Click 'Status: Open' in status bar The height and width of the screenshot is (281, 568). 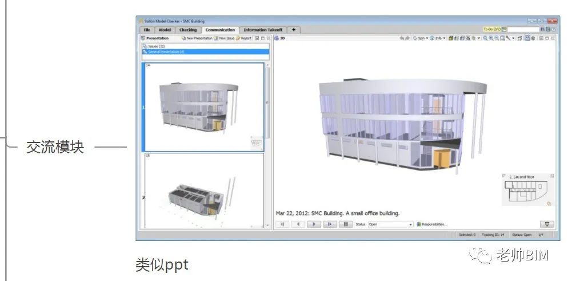tap(522, 235)
